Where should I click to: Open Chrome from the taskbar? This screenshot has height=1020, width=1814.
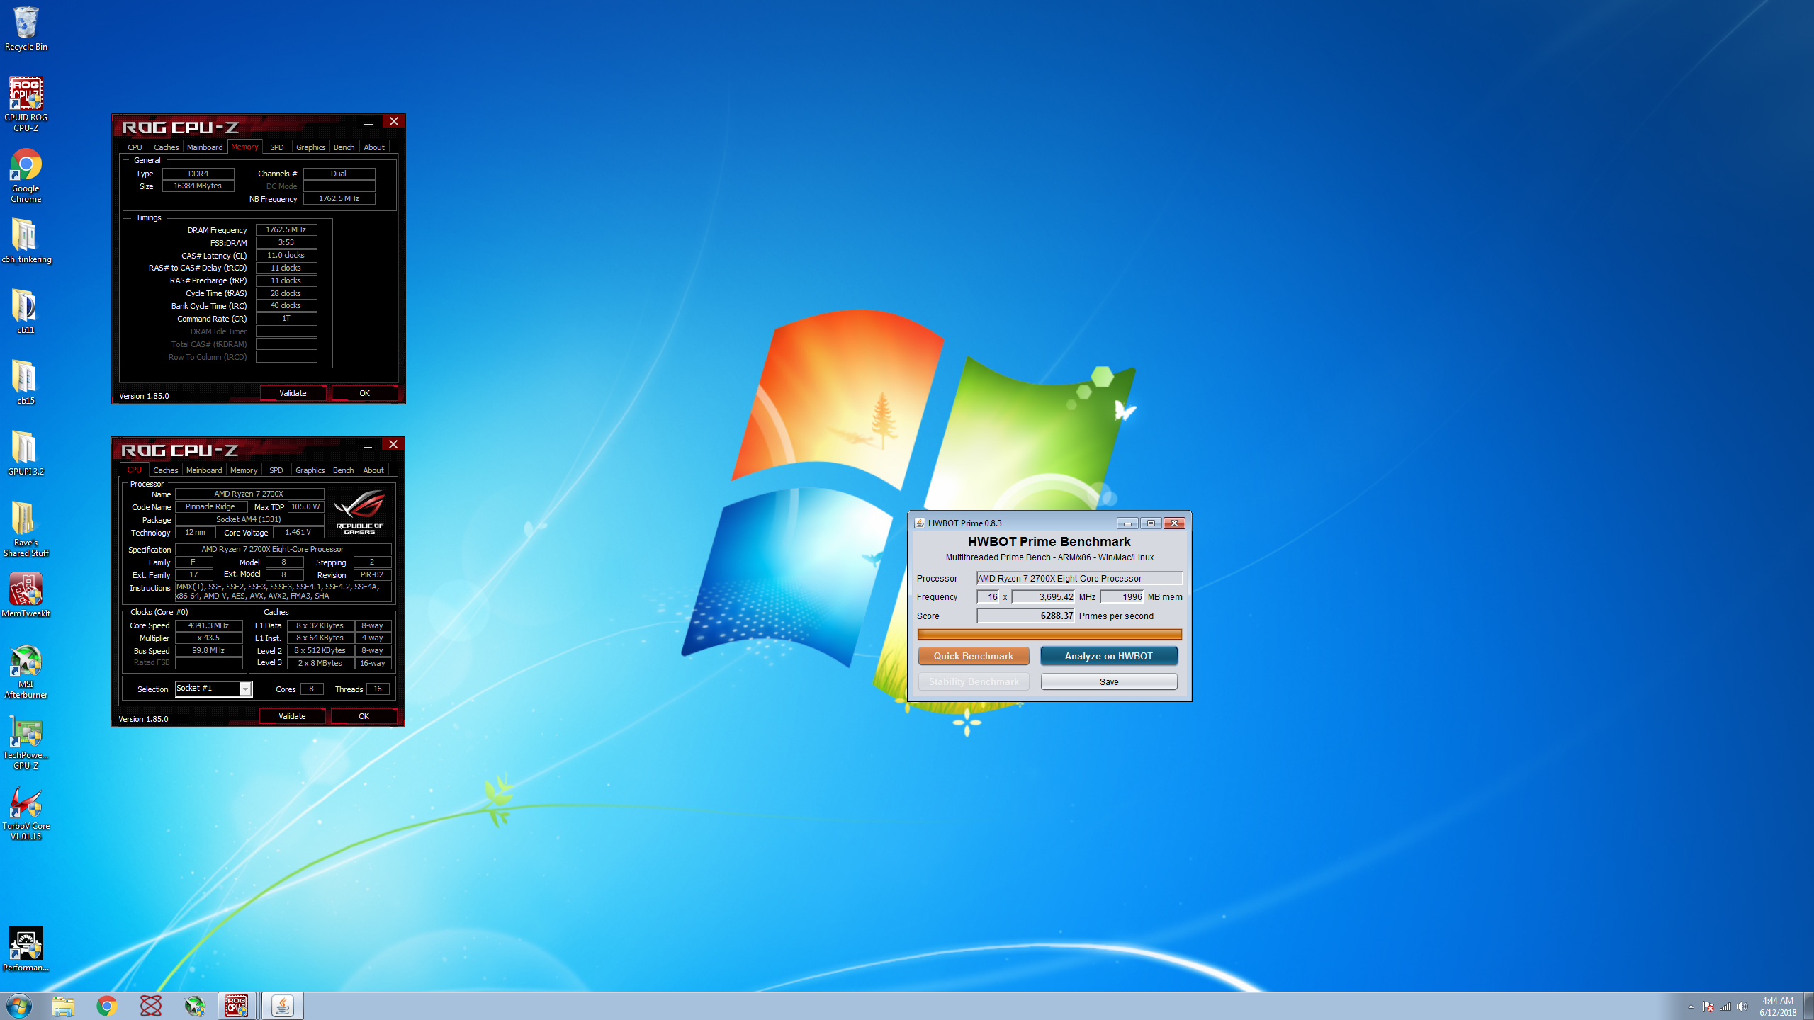pos(107,1006)
